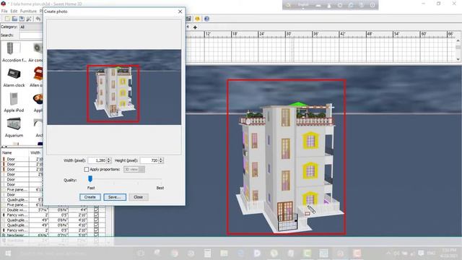The height and width of the screenshot is (260, 462).
Task: Sort furniture list by Name column header
Action: (14, 152)
